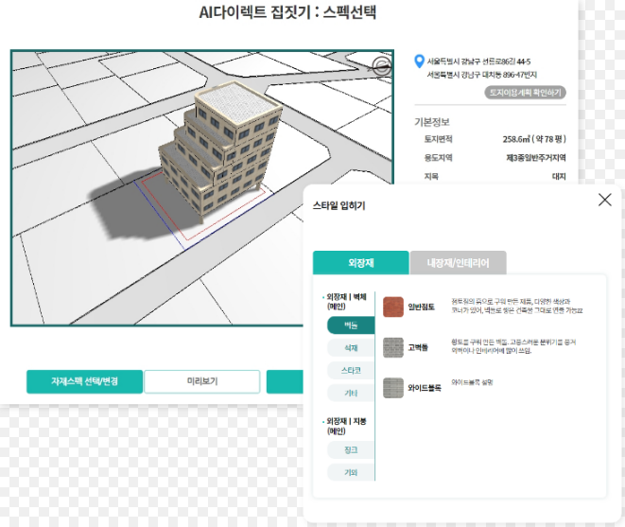Select the 벽돌 wall material category
The height and width of the screenshot is (527, 625).
[x=351, y=325]
